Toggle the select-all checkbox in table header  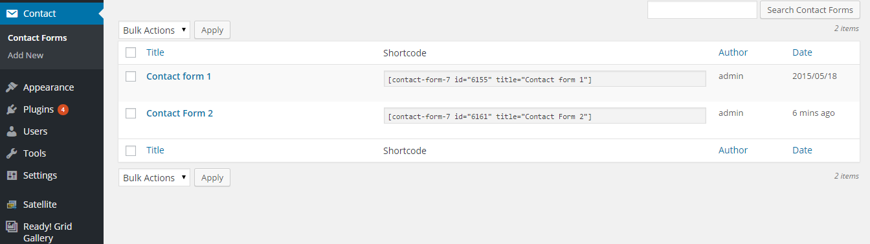pyautogui.click(x=131, y=52)
